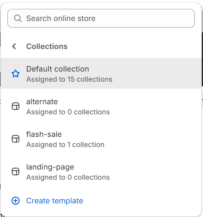The height and width of the screenshot is (217, 203).
Task: Click Assigned to 0 collections under landing-page
Action: [68, 177]
